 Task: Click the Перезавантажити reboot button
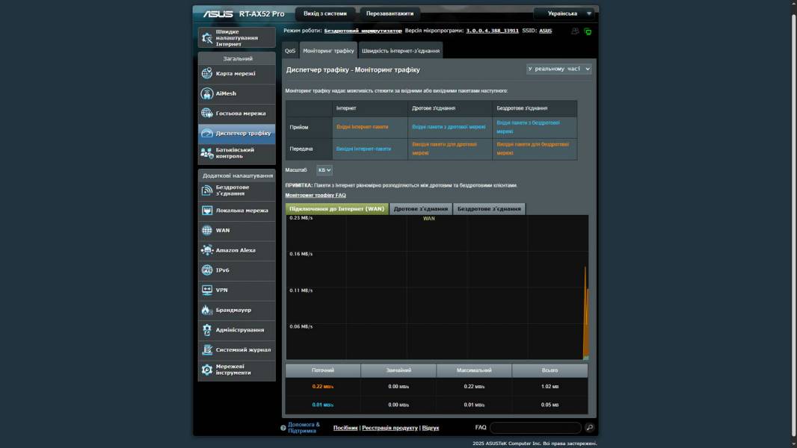point(390,13)
